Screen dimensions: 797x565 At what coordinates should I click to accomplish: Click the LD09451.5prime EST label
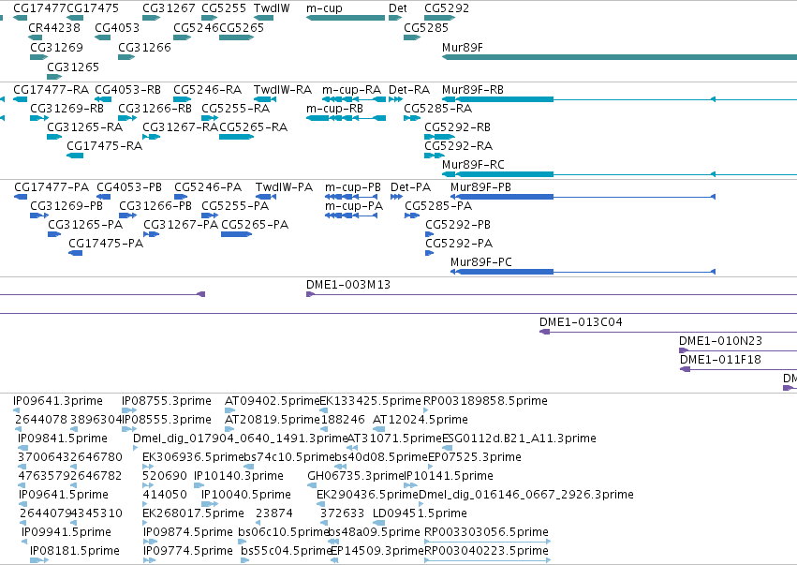[x=420, y=513]
